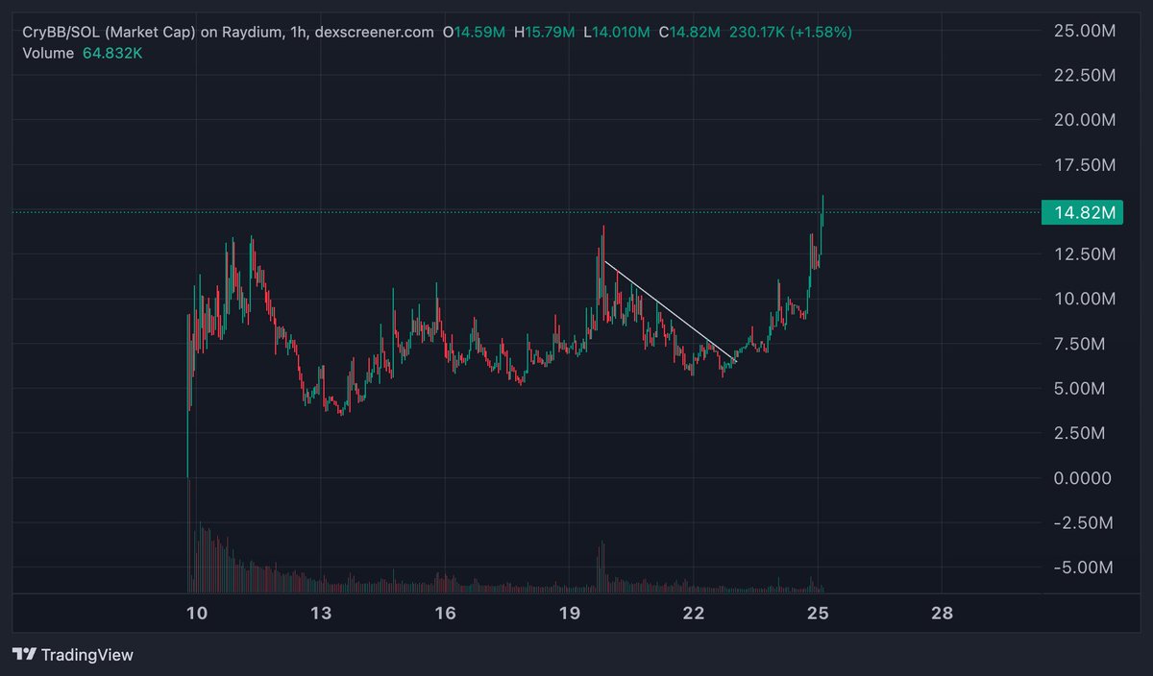Click the 17.50M price axis label
The width and height of the screenshot is (1153, 676).
[1084, 165]
